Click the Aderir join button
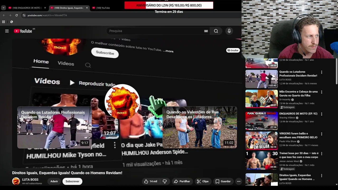The width and height of the screenshot is (338, 190). pyautogui.click(x=54, y=181)
